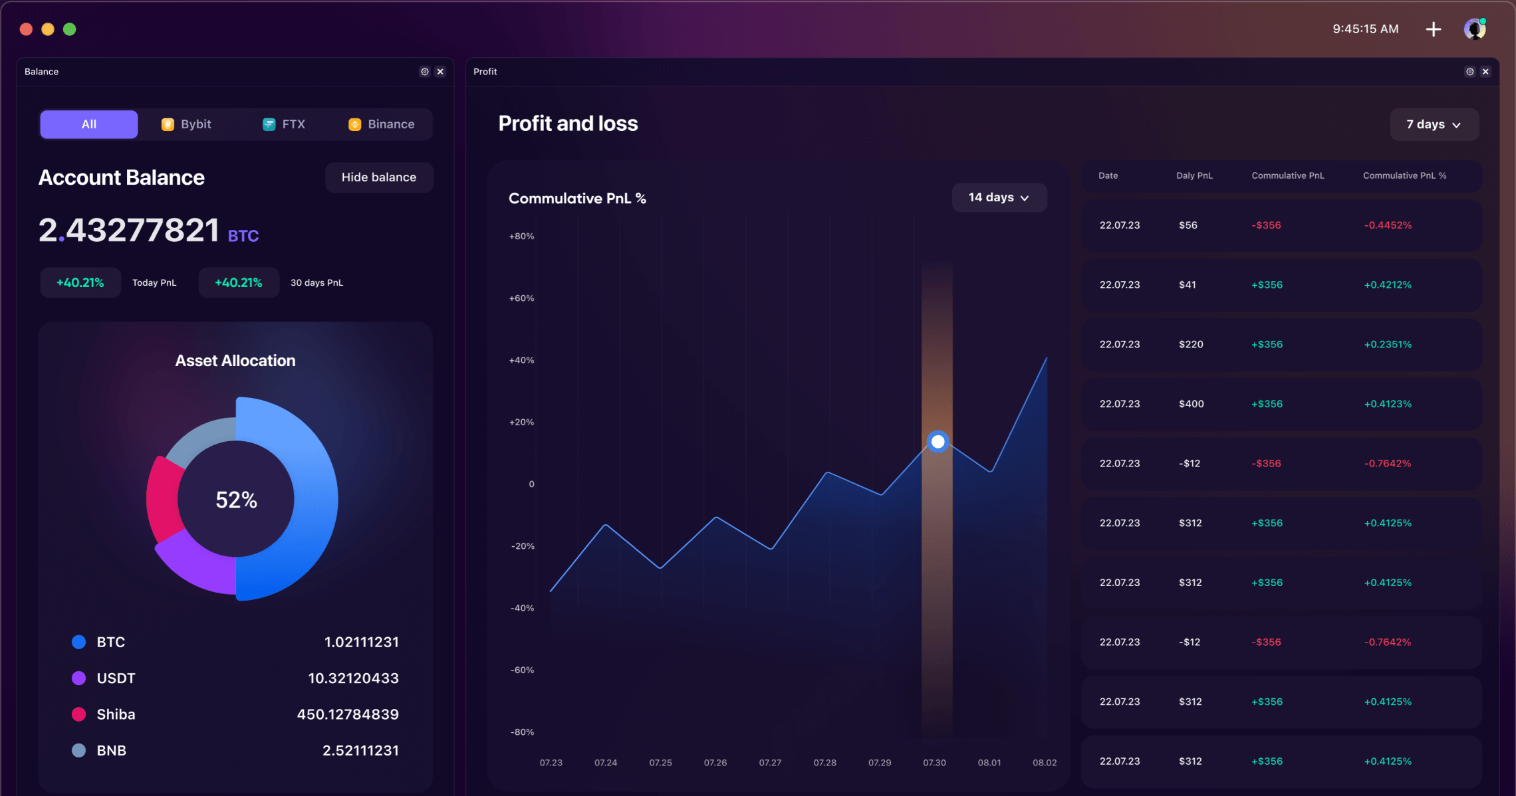This screenshot has height=796, width=1516.
Task: Click the Shiba pink legend dot
Action: pyautogui.click(x=78, y=714)
